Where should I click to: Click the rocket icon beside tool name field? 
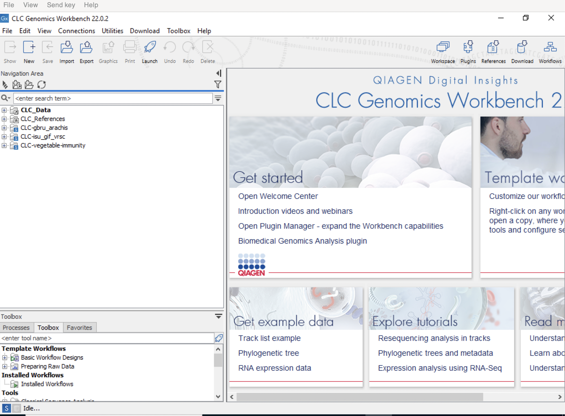(x=219, y=338)
